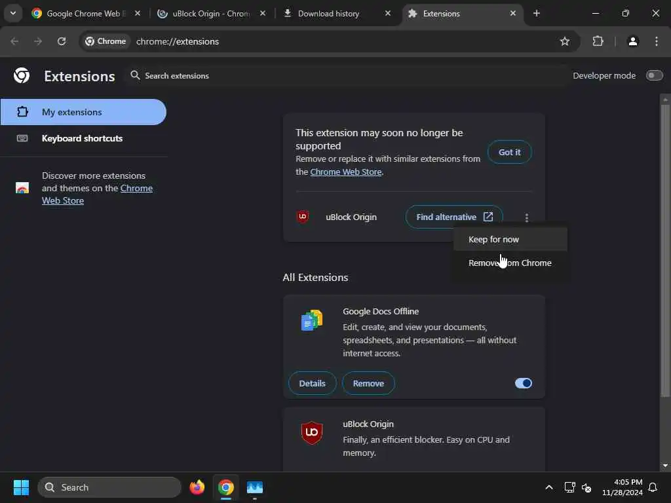Open Chrome Web Store link in warning card
Image resolution: width=671 pixels, height=503 pixels.
346,172
